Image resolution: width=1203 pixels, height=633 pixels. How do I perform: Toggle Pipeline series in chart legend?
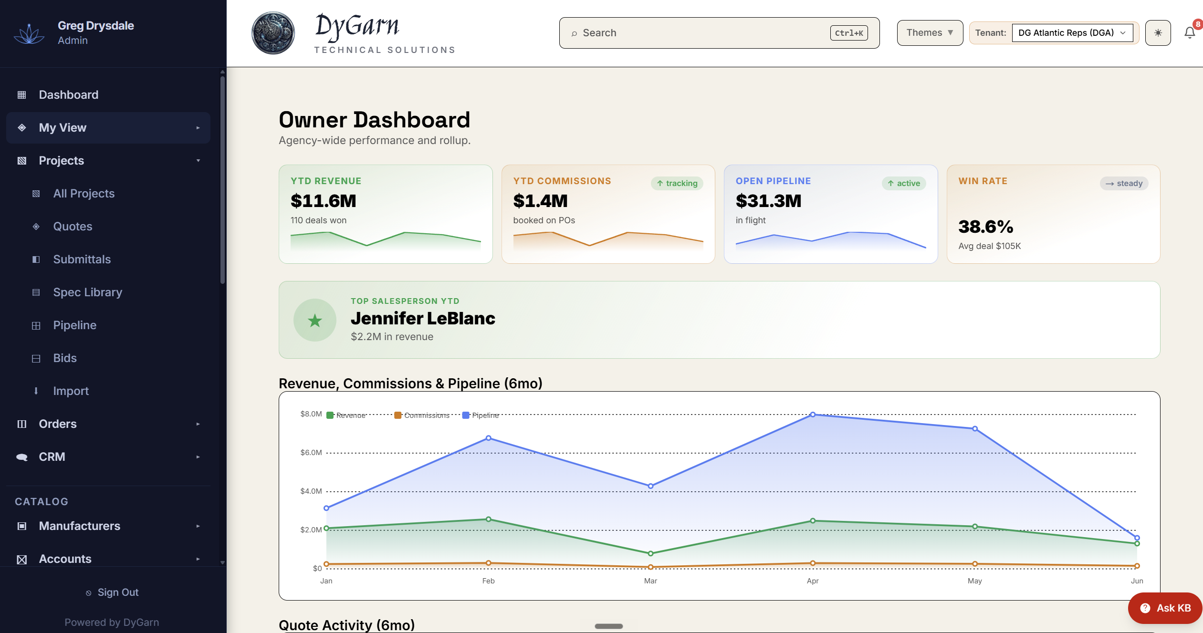(481, 415)
